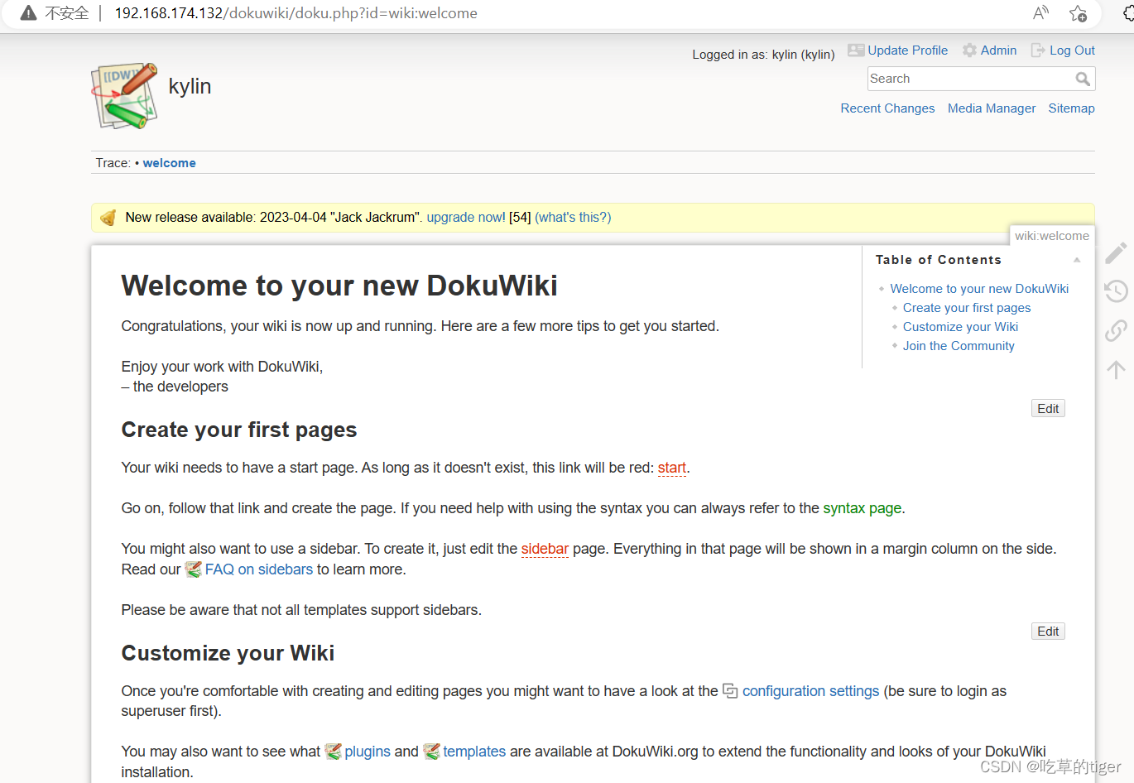Viewport: 1134px width, 783px height.
Task: Click the Log Out door icon
Action: pyautogui.click(x=1038, y=50)
